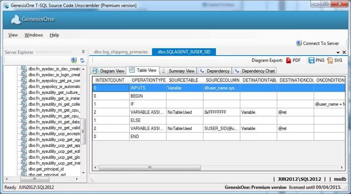Image resolution: width=351 pixels, height=194 pixels.
Task: Click icon beside dbo.fn_sysutility_ucp_accepts
Action: (x=24, y=133)
